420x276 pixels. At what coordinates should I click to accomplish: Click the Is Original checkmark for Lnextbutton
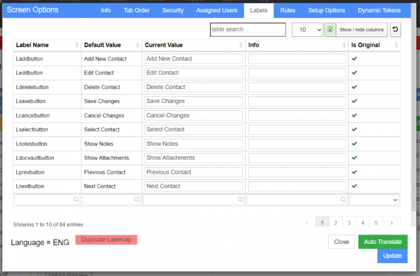354,186
